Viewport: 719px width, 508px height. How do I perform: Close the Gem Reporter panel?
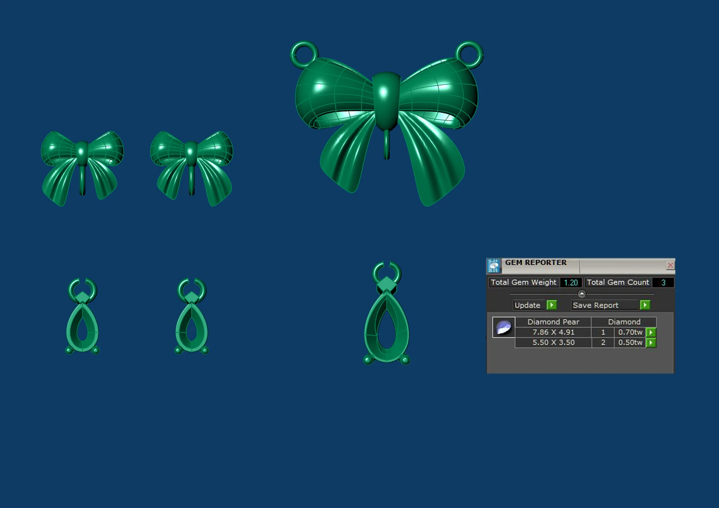point(670,265)
